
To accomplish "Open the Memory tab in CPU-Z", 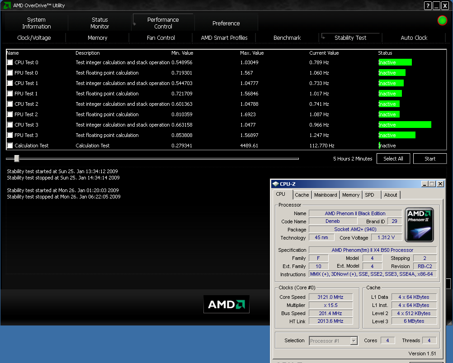I will point(351,195).
